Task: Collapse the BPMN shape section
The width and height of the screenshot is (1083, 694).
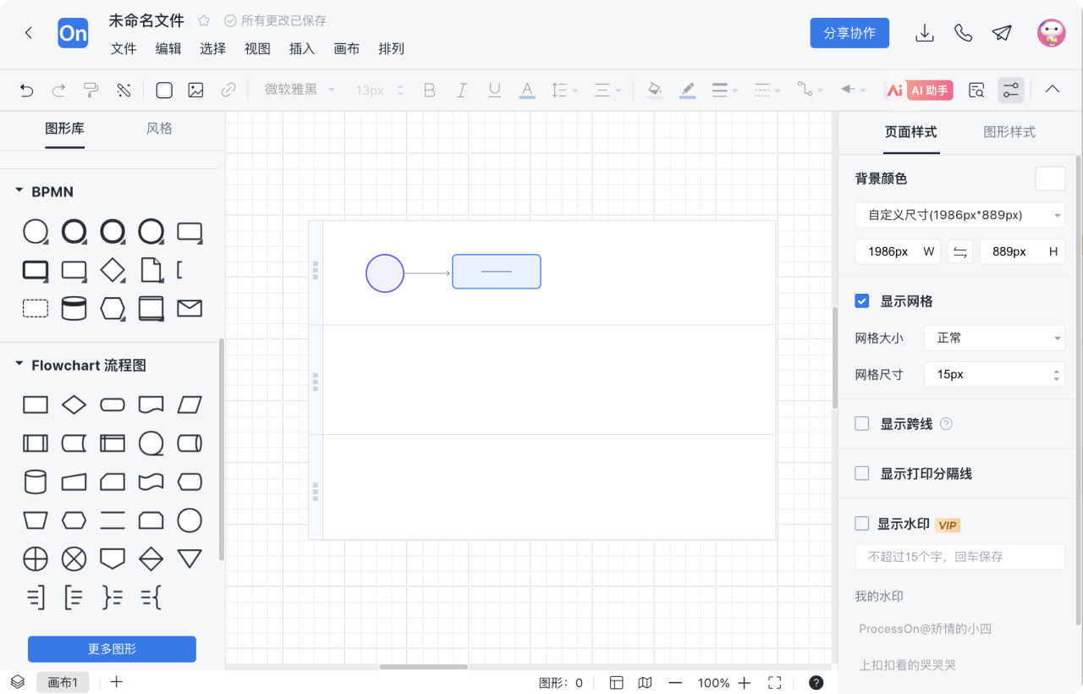Action: point(19,192)
